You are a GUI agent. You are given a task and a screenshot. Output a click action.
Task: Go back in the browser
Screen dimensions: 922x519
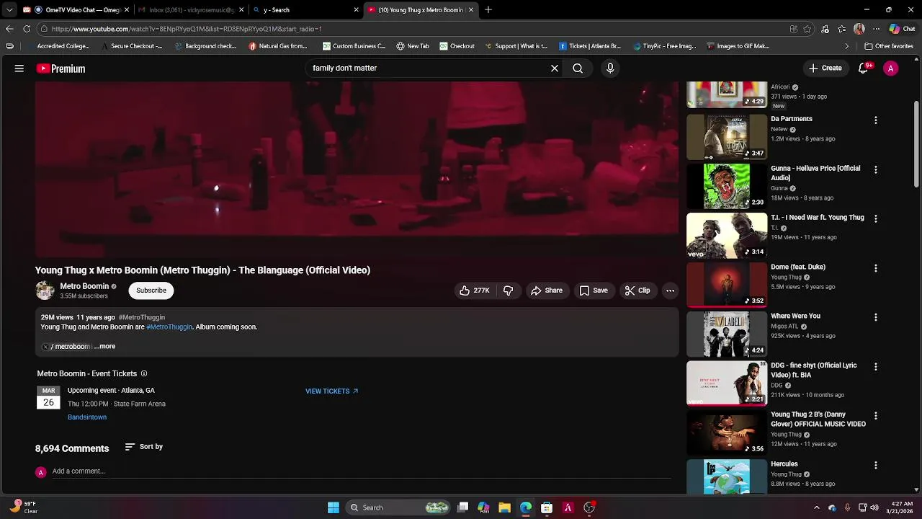9,29
